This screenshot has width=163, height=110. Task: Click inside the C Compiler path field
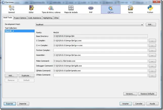click(x=100, y=41)
